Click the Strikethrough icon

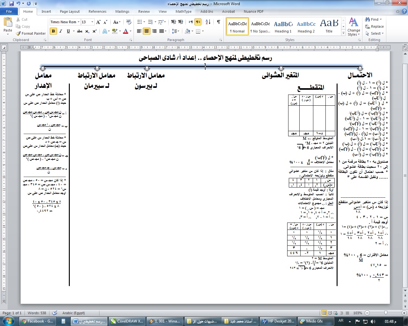80,31
